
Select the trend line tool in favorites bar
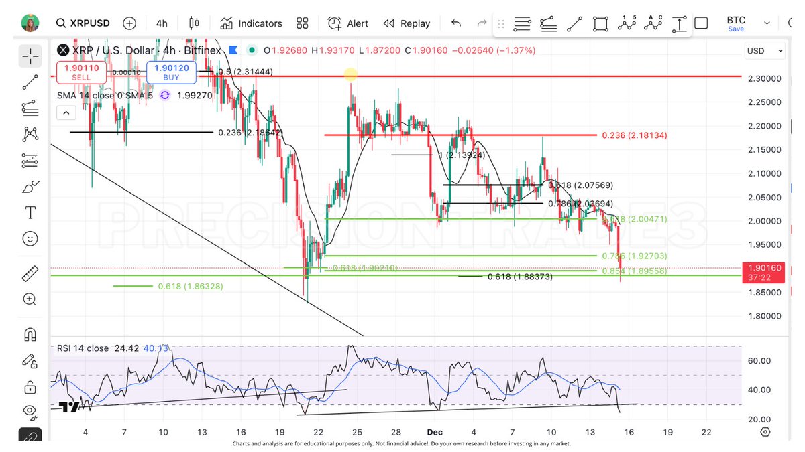(574, 24)
